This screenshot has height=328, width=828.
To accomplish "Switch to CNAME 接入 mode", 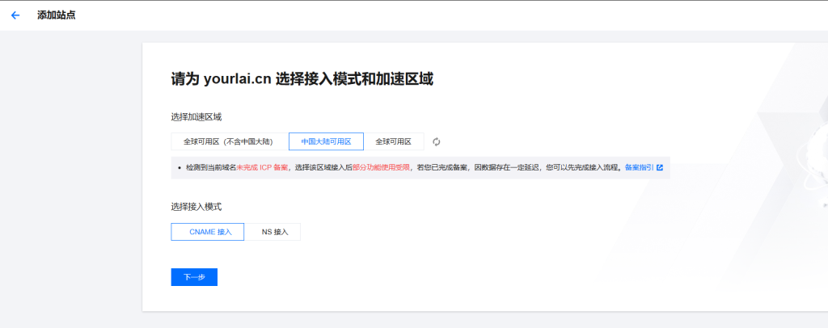I will [x=209, y=232].
